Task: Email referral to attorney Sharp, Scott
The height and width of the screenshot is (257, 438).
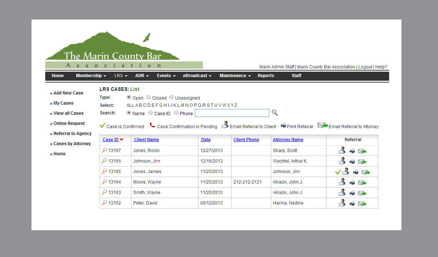Action: coord(362,151)
